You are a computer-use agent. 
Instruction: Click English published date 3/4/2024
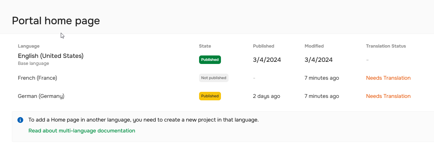[267, 60]
